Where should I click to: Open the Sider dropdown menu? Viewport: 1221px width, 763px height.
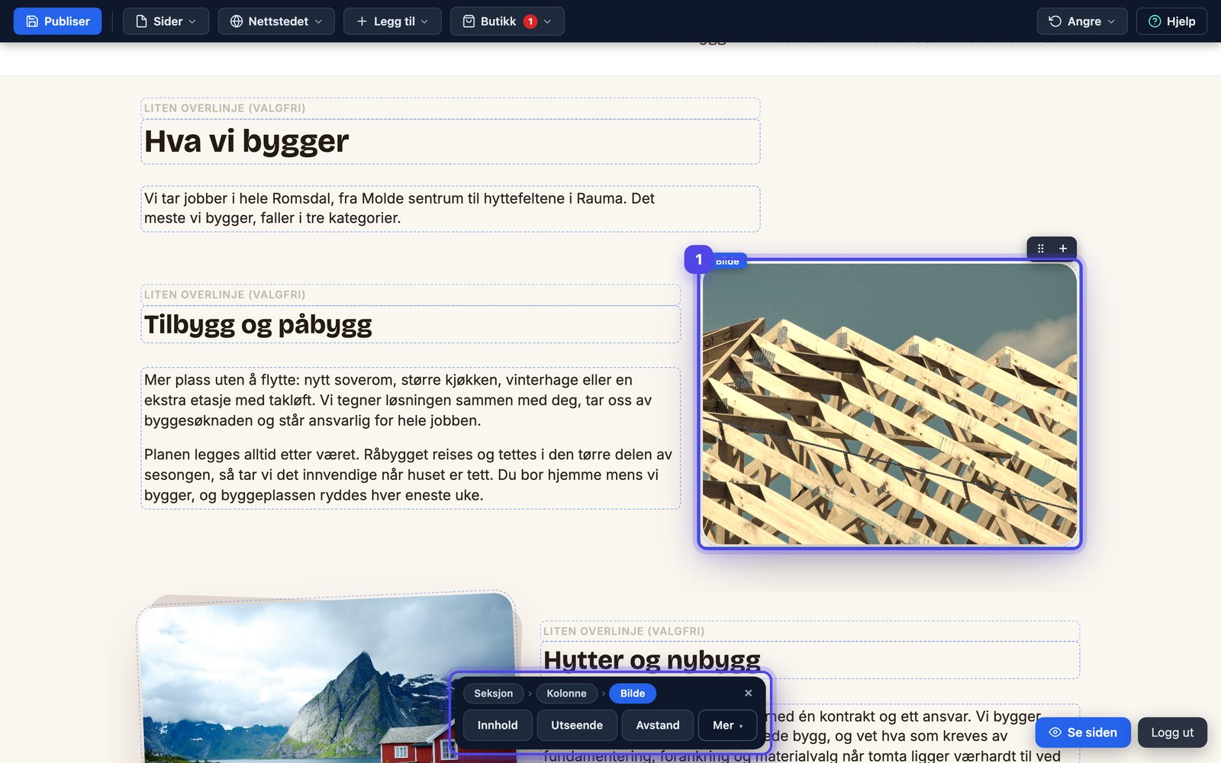[166, 21]
